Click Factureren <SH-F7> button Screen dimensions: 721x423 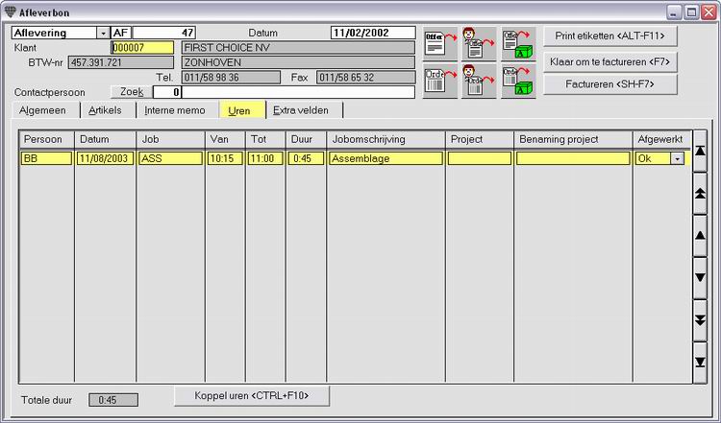point(610,84)
